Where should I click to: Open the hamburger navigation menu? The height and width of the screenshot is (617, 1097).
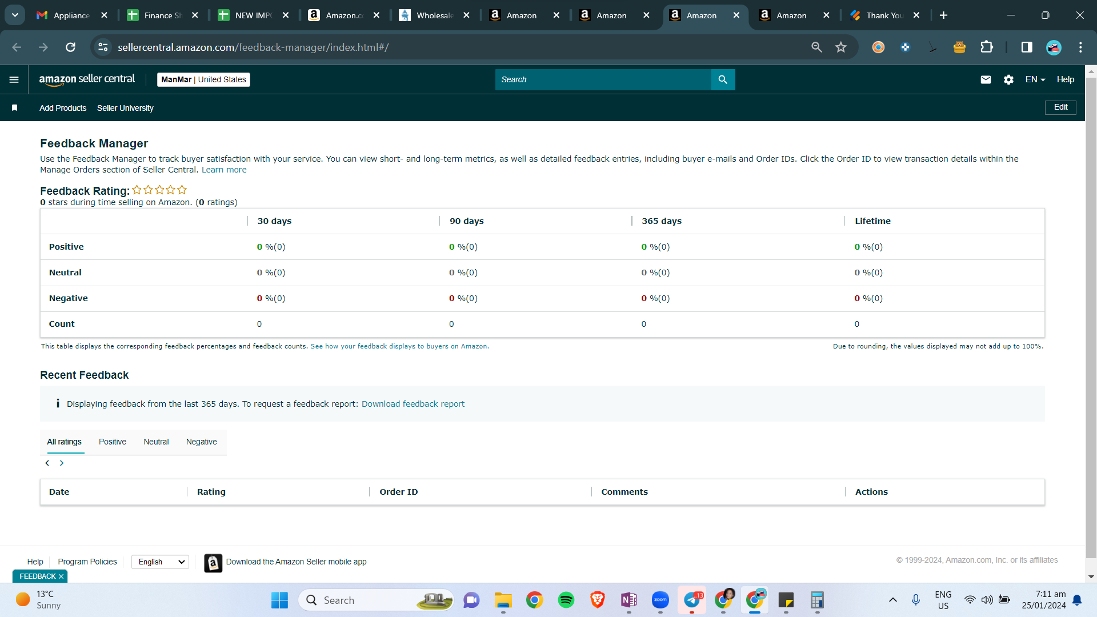click(x=14, y=79)
